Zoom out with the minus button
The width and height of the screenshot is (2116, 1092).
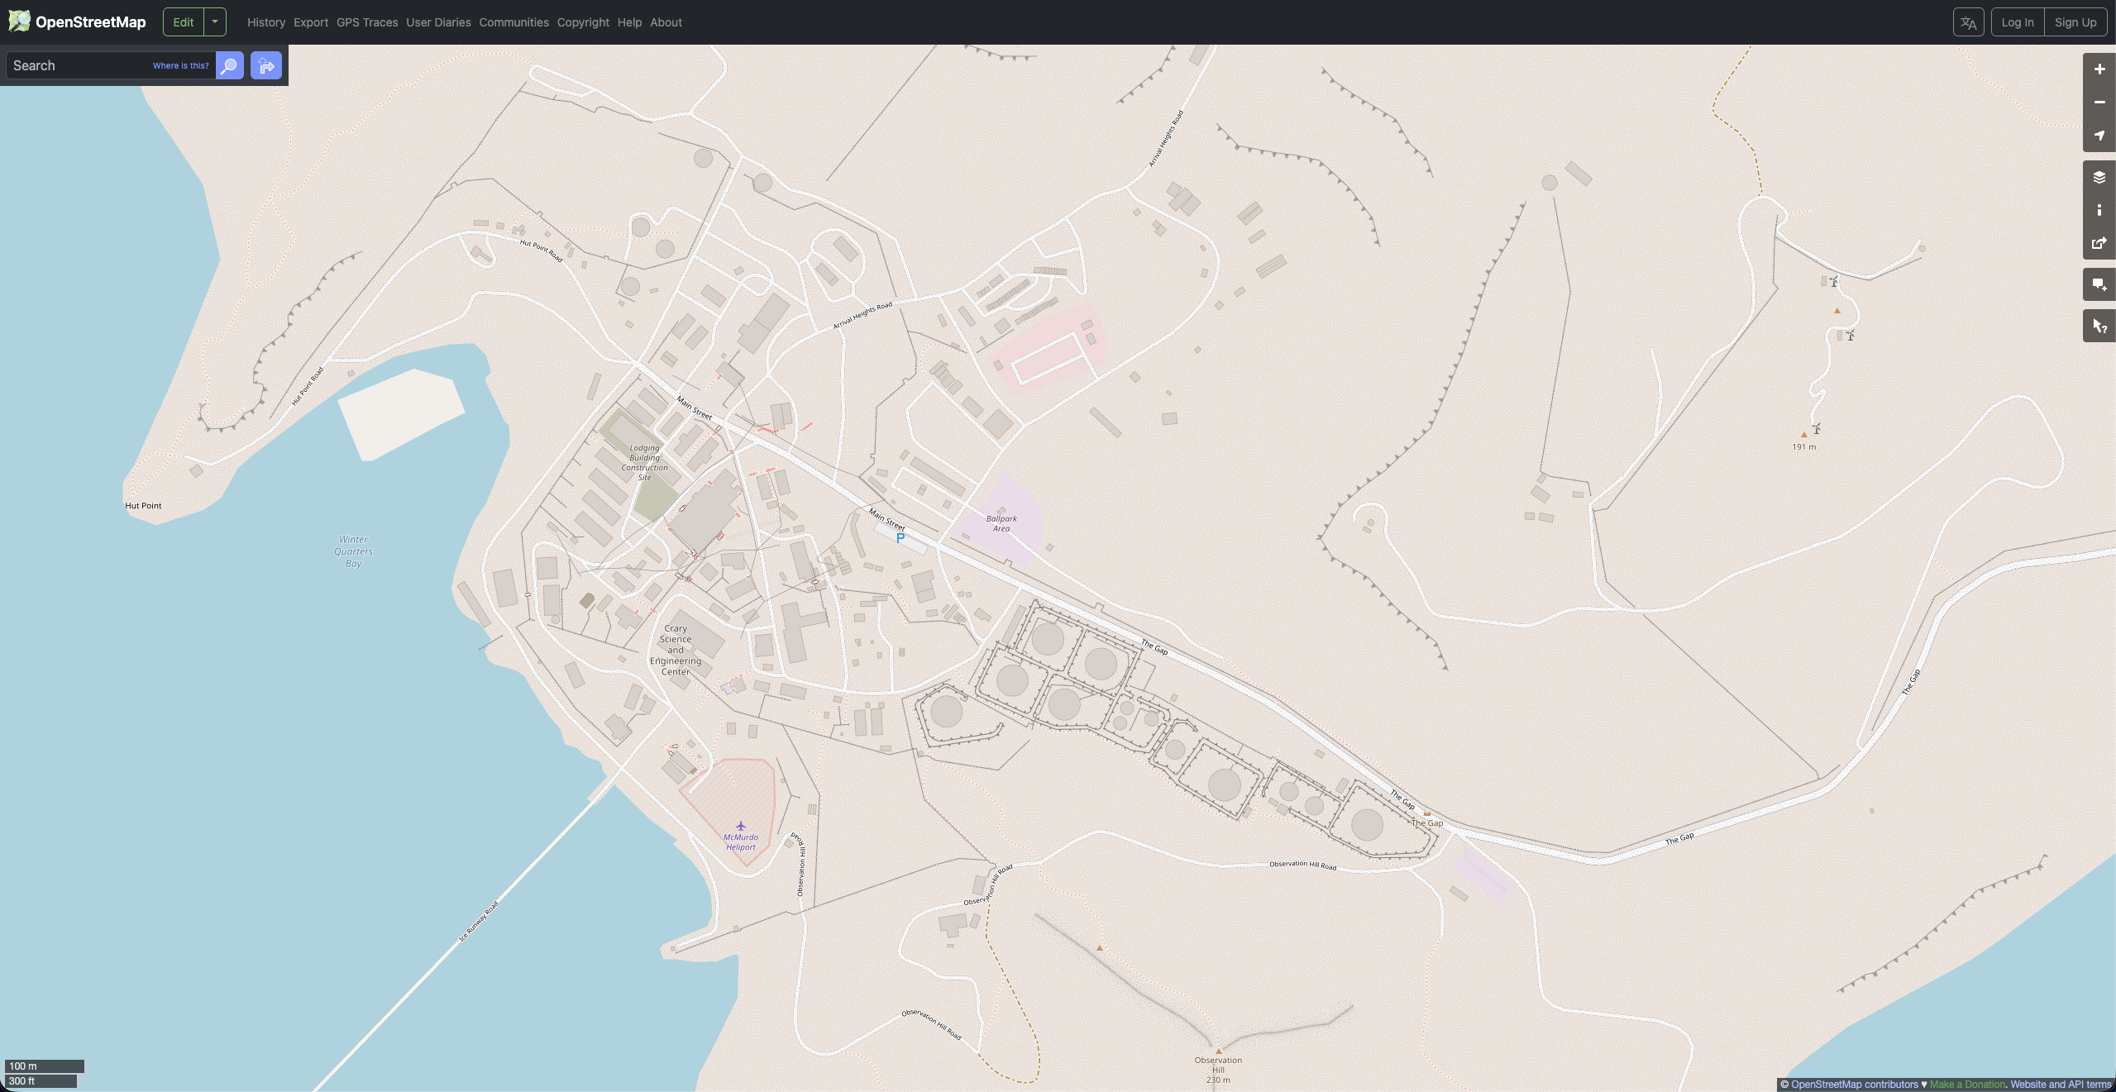(x=2099, y=103)
